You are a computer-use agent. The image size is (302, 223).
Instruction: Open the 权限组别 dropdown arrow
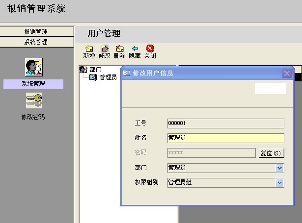[280, 183]
